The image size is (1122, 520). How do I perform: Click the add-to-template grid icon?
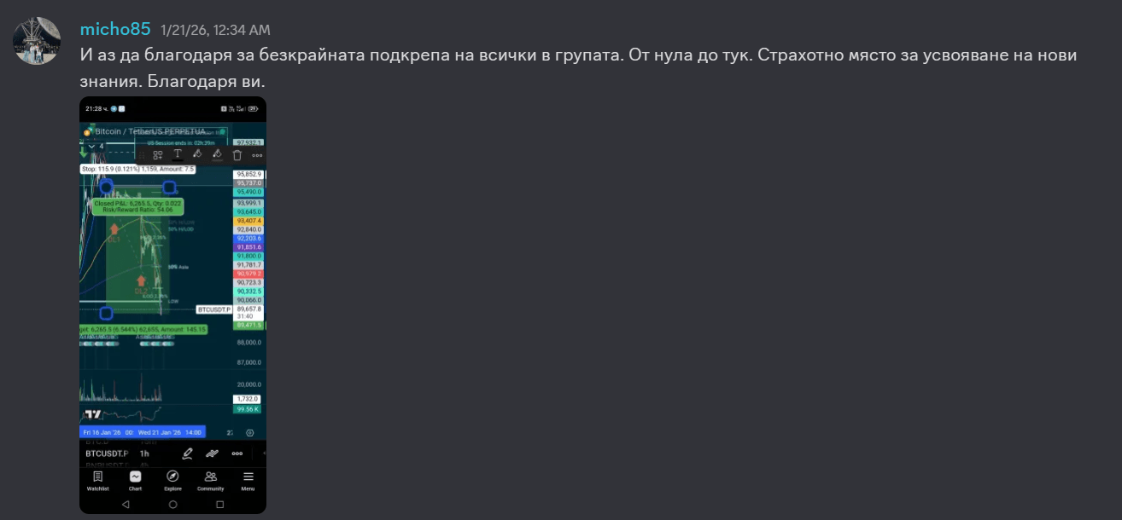(158, 155)
